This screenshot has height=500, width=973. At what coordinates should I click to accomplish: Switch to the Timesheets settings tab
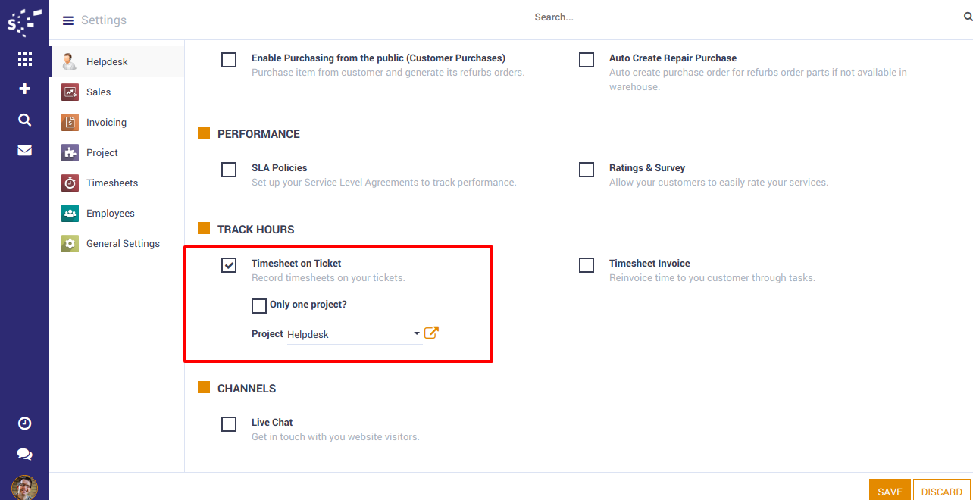(111, 183)
